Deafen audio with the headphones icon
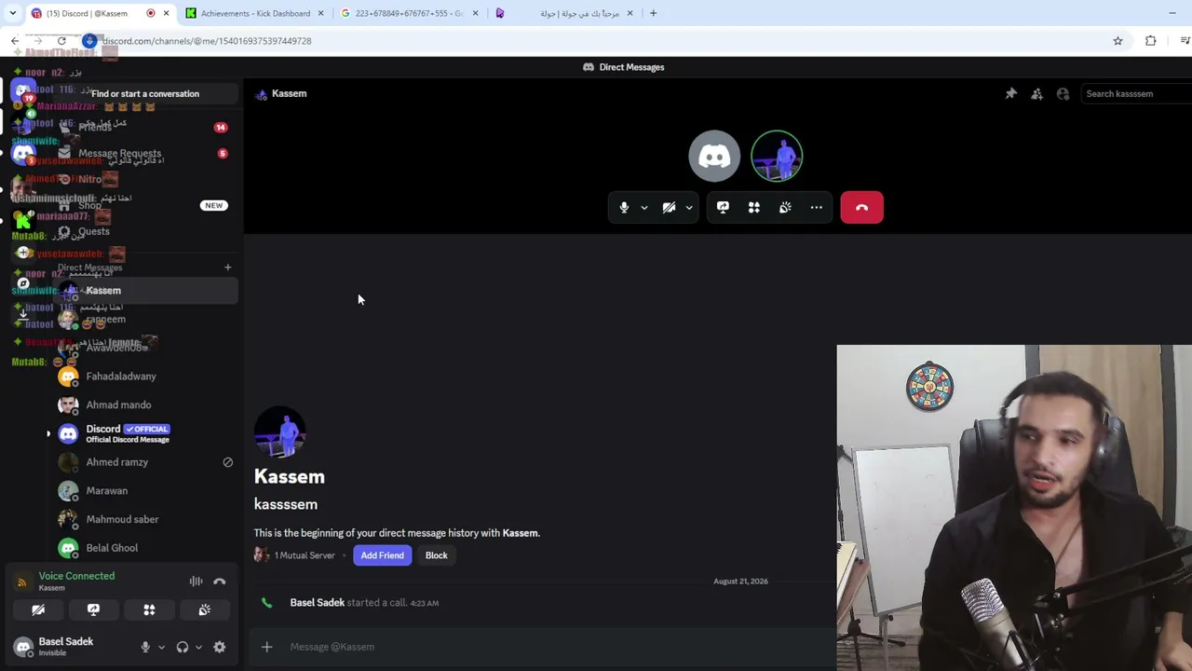The image size is (1192, 671). (x=183, y=647)
